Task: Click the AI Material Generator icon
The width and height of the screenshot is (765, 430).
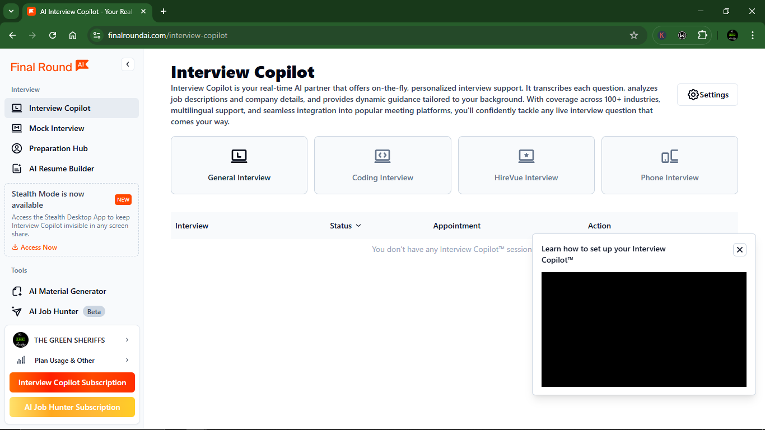Action: (x=17, y=291)
